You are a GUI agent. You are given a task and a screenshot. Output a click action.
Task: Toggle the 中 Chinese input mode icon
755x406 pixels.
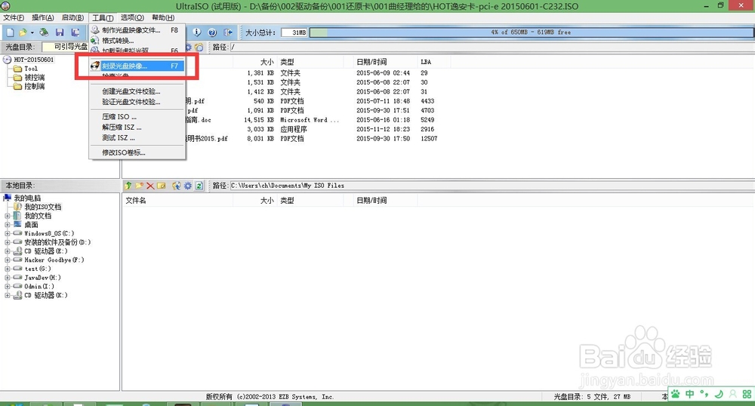(690, 394)
